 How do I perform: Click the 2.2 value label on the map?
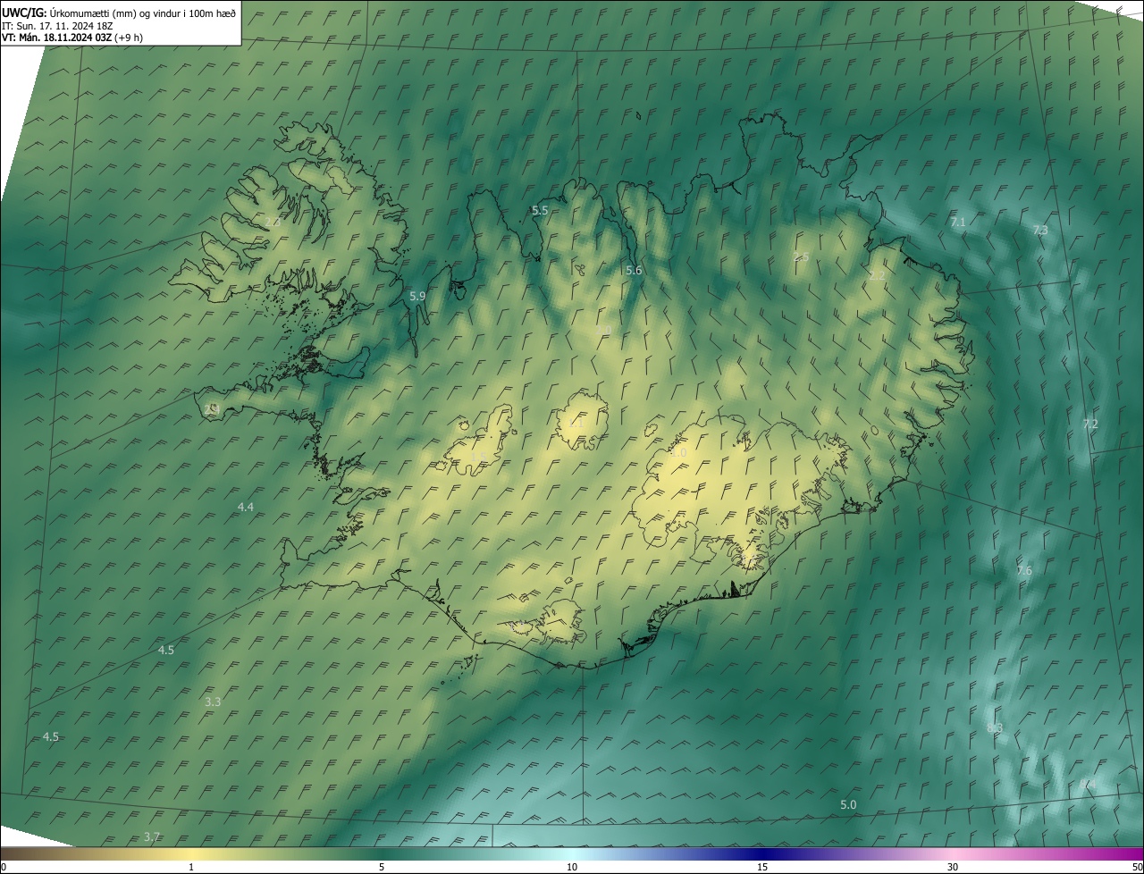click(877, 276)
